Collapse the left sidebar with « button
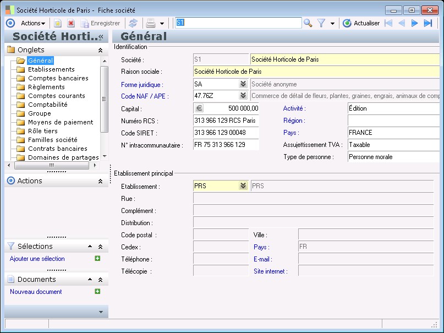 click(x=101, y=36)
